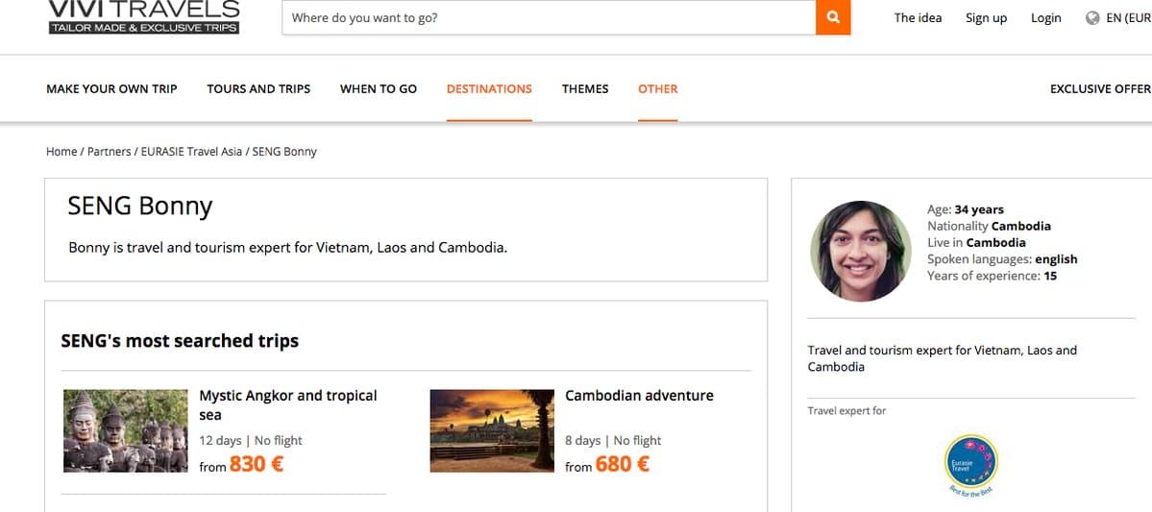Click the Sign up link
The width and height of the screenshot is (1152, 512).
[986, 18]
